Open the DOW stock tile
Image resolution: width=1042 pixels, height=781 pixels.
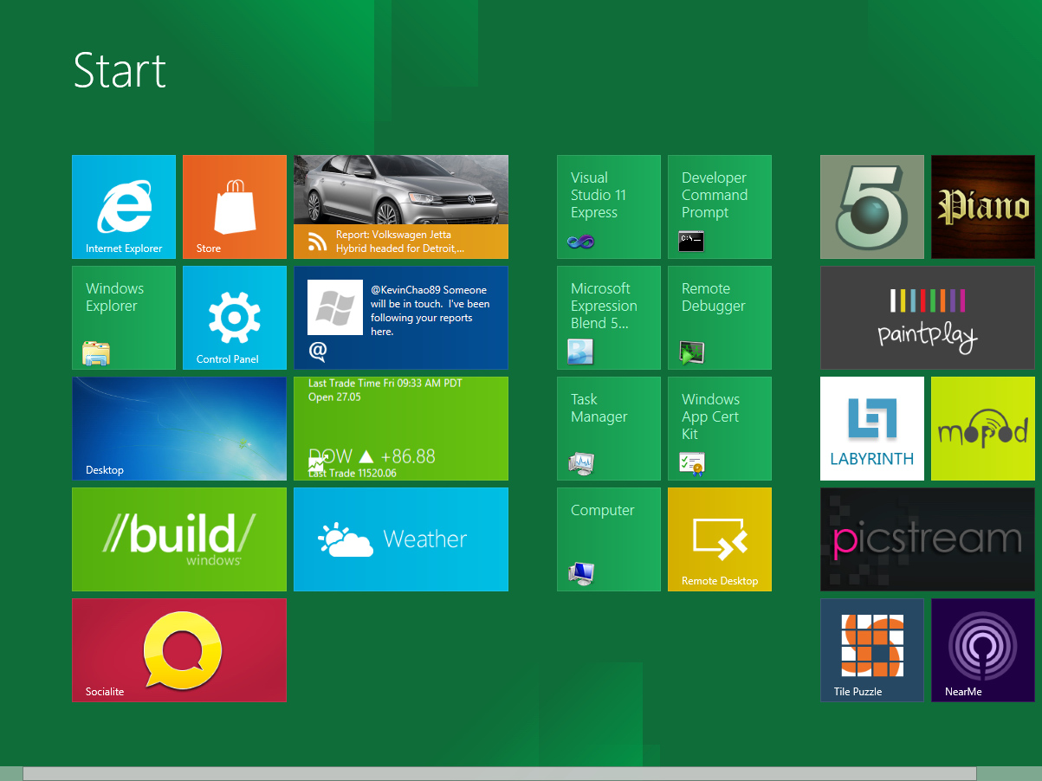pos(401,429)
